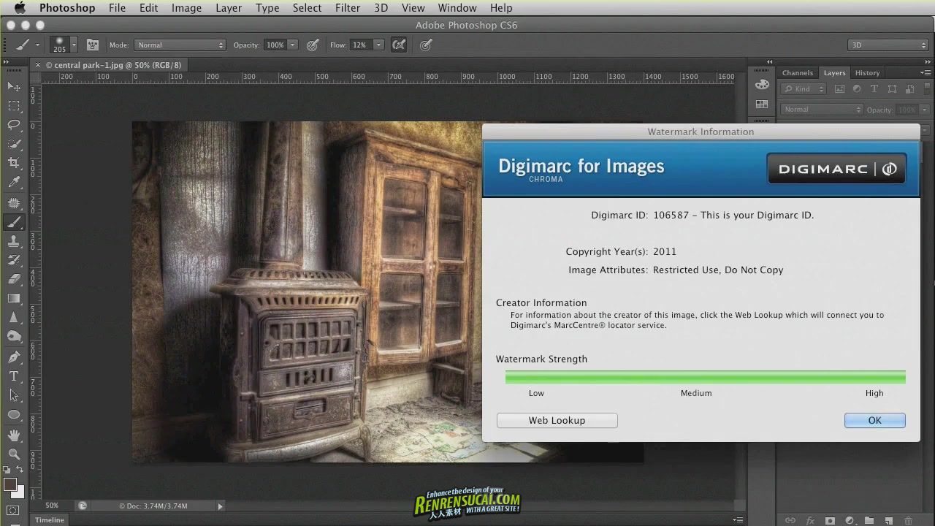
Task: Open layer filter Kind dropdown
Action: click(803, 88)
